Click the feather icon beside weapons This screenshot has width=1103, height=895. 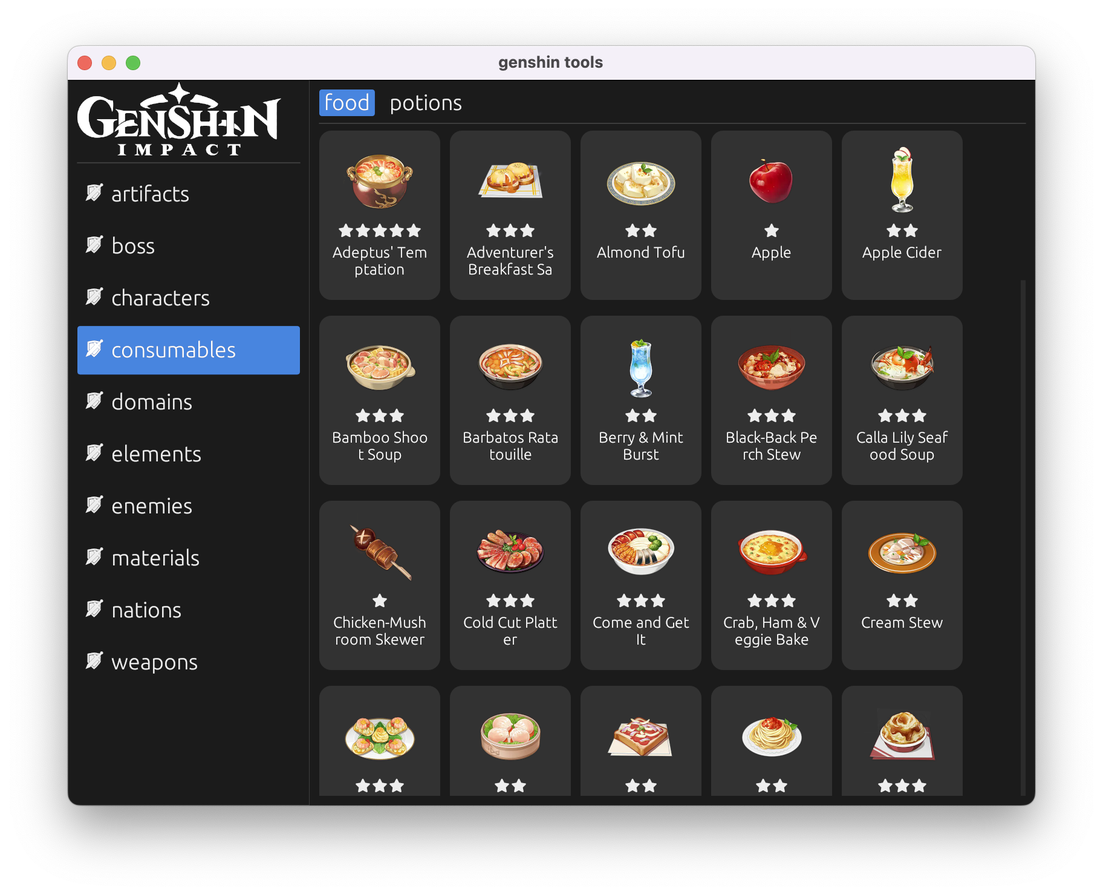pyautogui.click(x=94, y=661)
